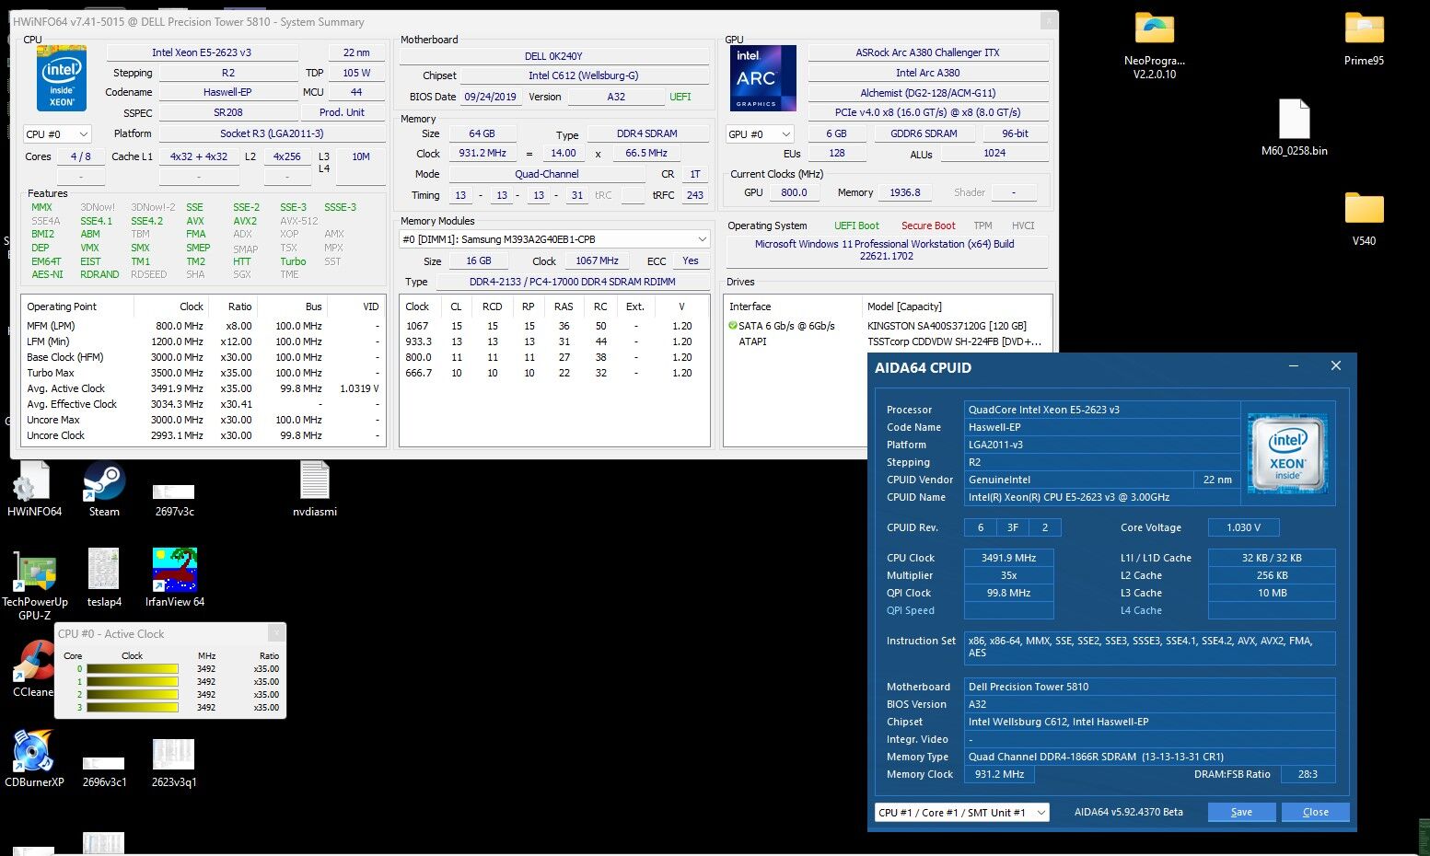
Task: Click the SATA drive status checkmark icon
Action: click(x=733, y=326)
